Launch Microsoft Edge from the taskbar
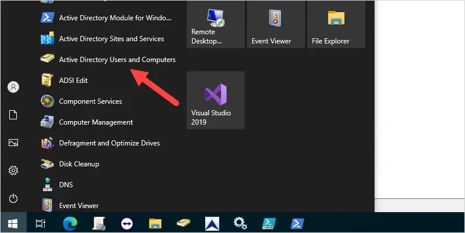Image resolution: width=465 pixels, height=233 pixels. (x=70, y=224)
